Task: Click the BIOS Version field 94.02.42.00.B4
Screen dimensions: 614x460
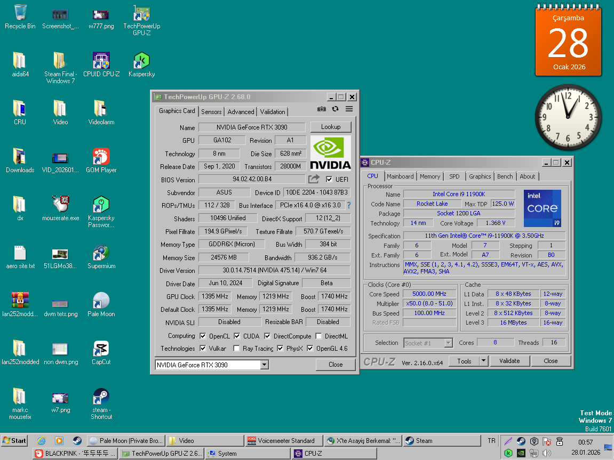Action: pos(252,179)
